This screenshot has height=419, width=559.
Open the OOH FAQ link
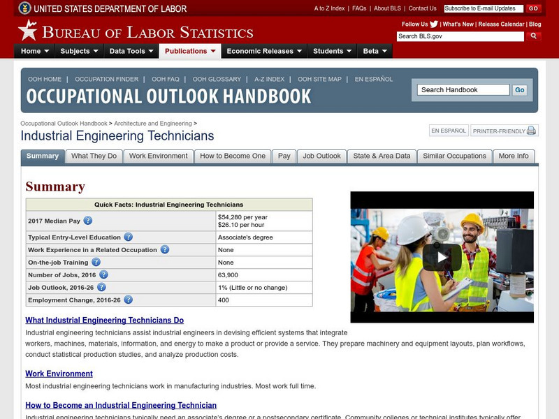tap(166, 79)
